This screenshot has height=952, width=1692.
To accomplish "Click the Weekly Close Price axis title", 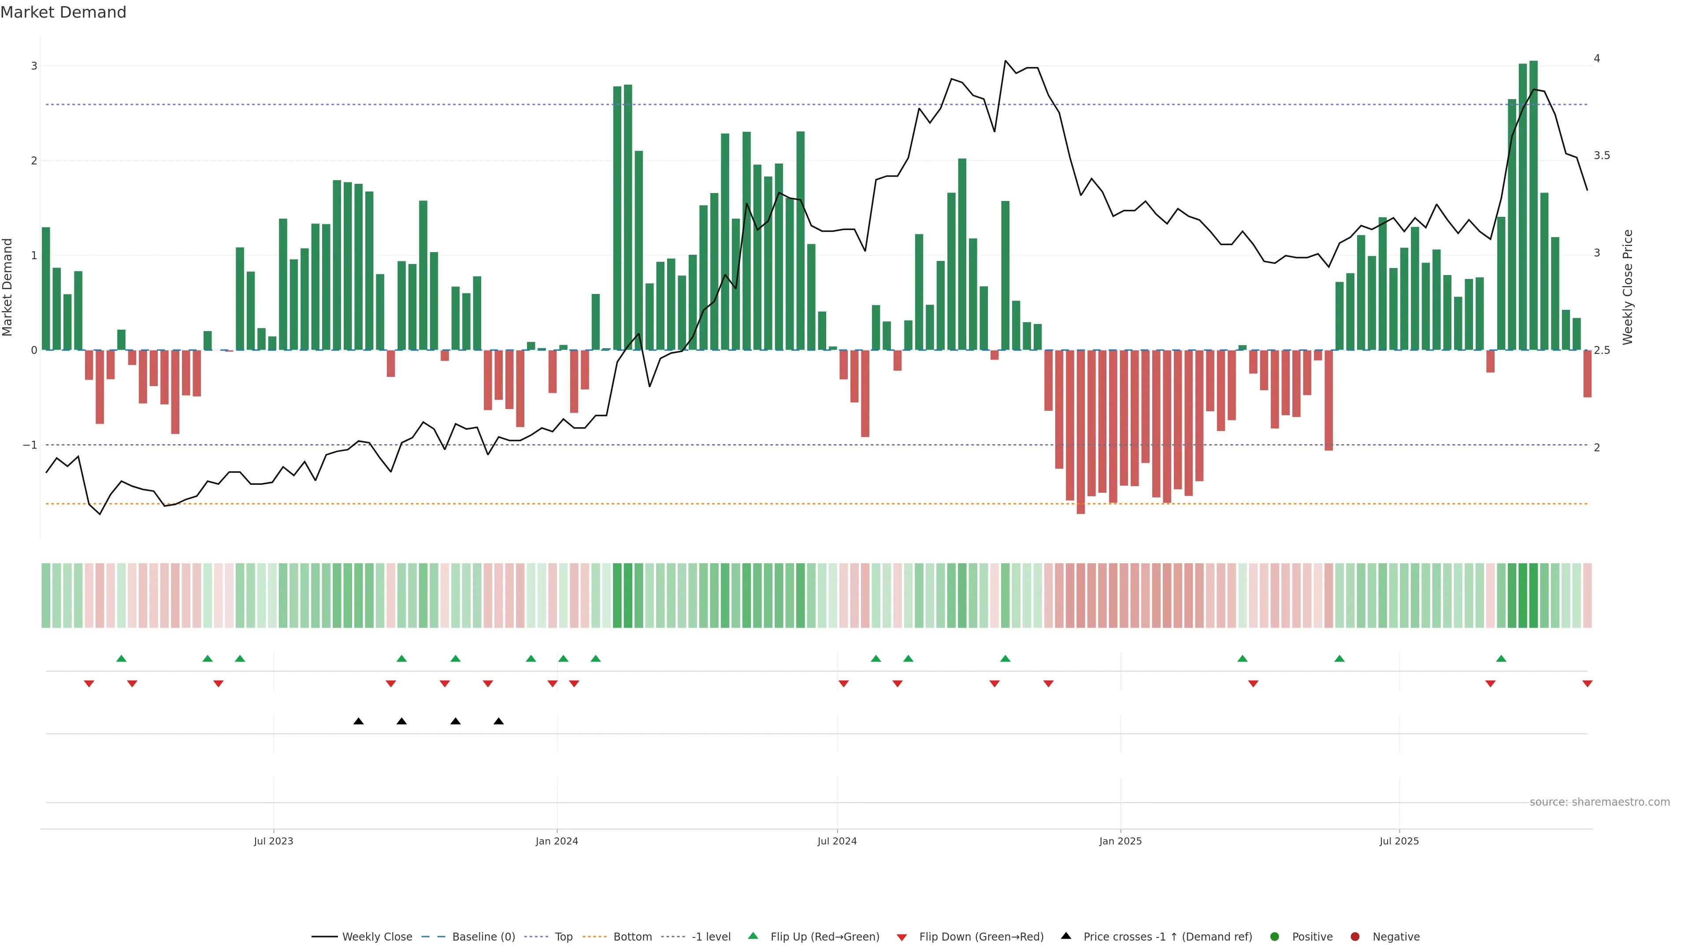I will [1628, 287].
